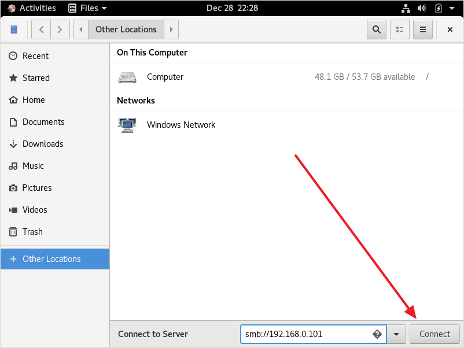
Task: Open the search magnifier in toolbar
Action: click(377, 29)
